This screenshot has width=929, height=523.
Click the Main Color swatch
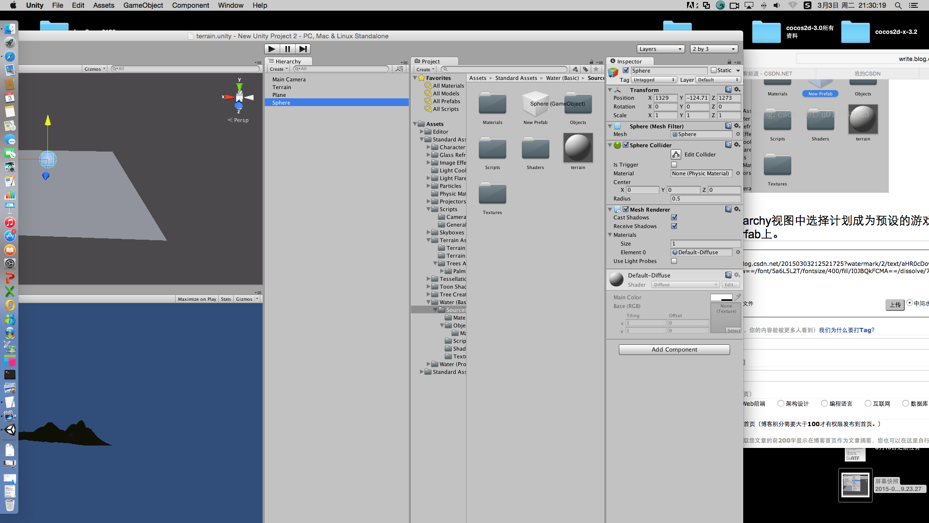coord(721,297)
